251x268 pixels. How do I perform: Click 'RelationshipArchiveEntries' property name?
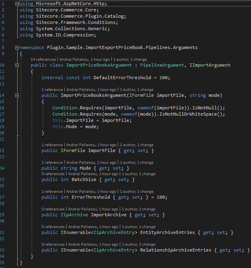(176, 250)
